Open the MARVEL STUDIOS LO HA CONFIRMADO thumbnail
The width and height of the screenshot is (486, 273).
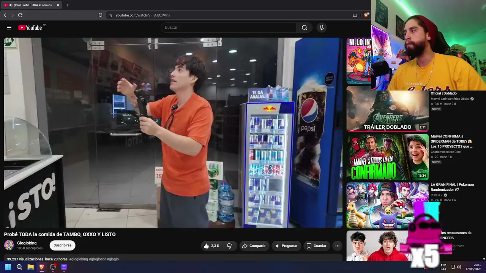(387, 157)
